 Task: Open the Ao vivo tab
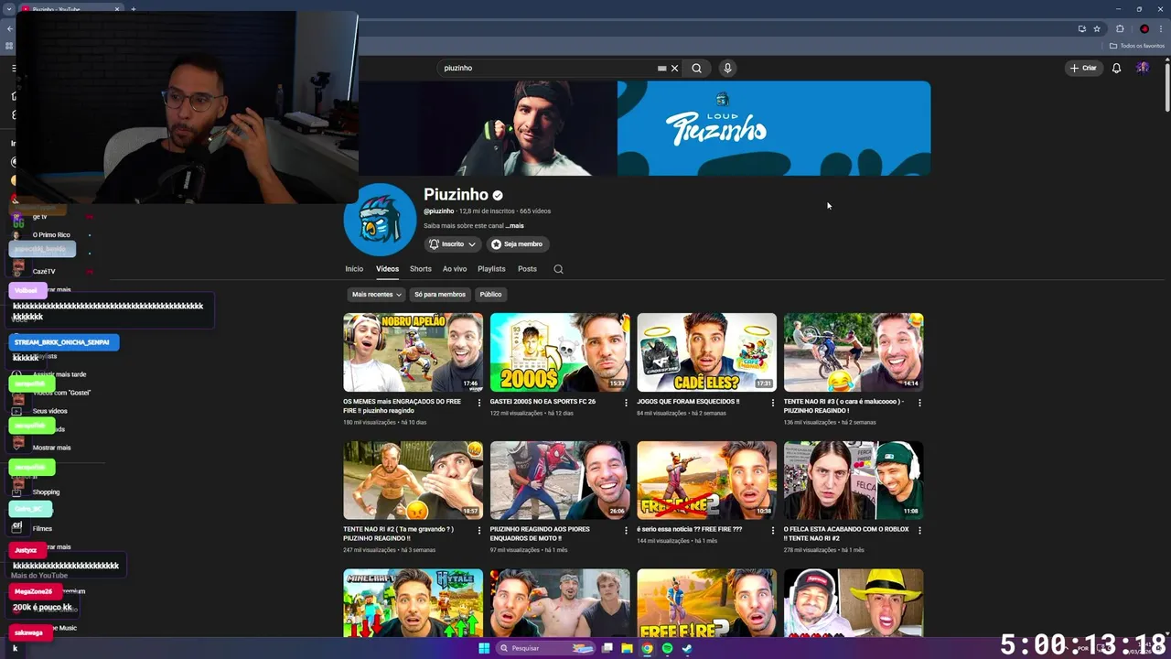(455, 269)
